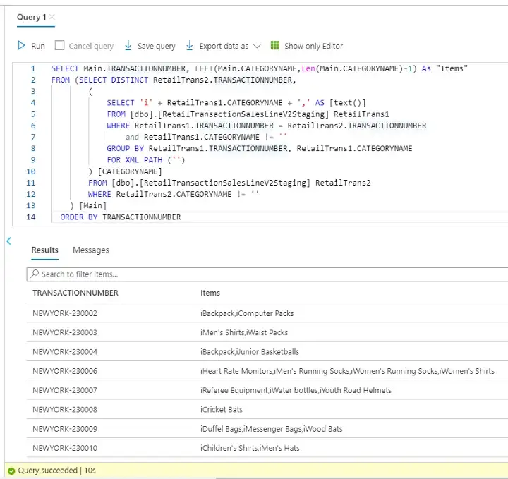
Task: Click the green grid Show only Editor icon
Action: pyautogui.click(x=274, y=45)
